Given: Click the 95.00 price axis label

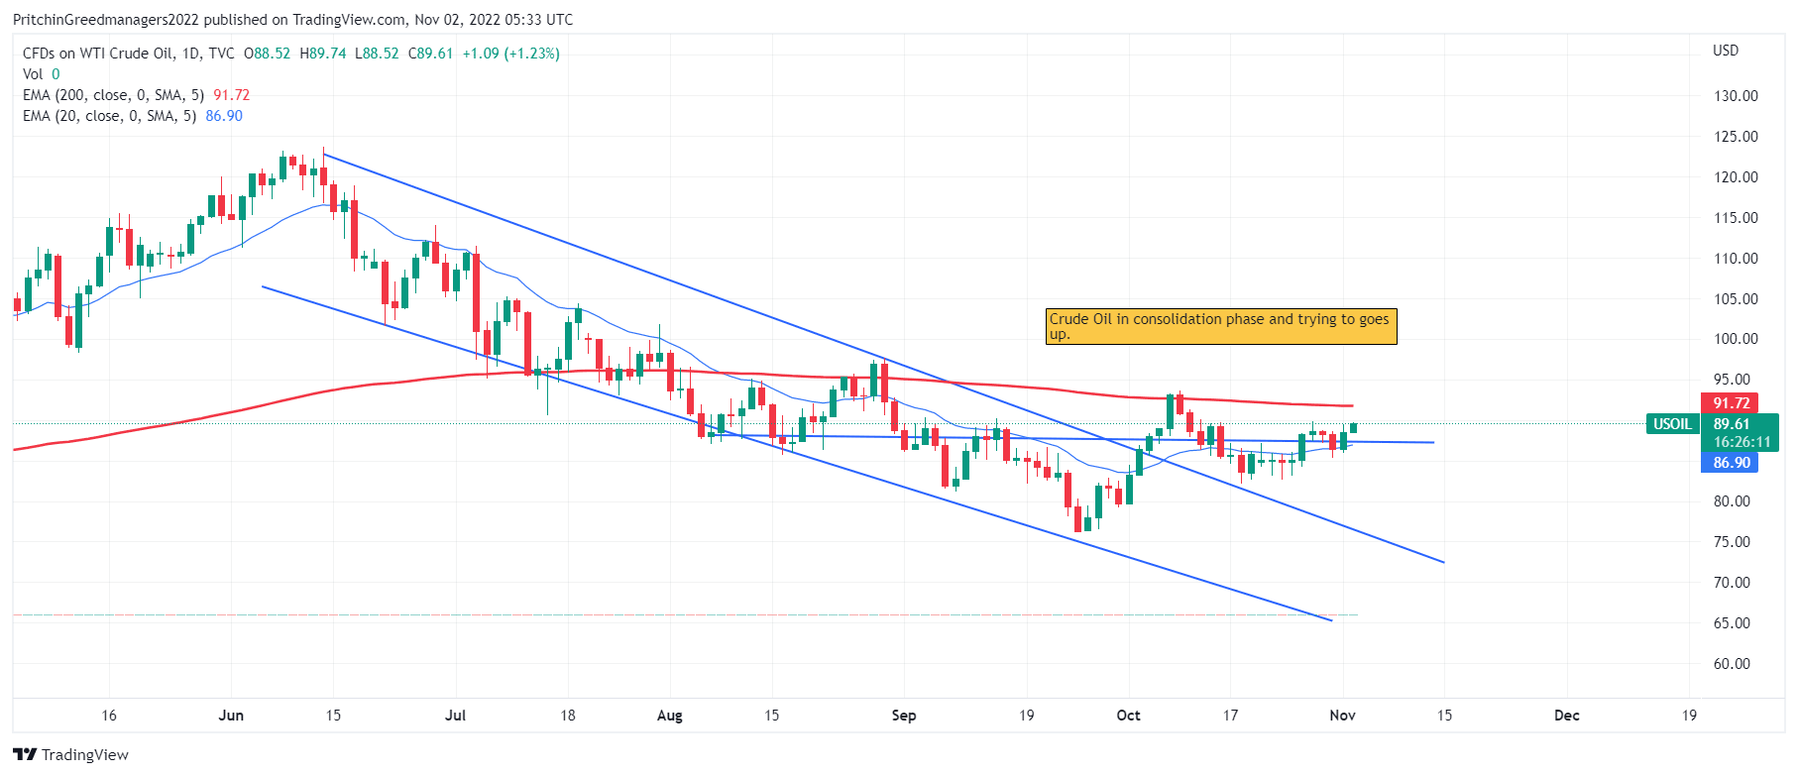Looking at the screenshot, I should point(1732,380).
